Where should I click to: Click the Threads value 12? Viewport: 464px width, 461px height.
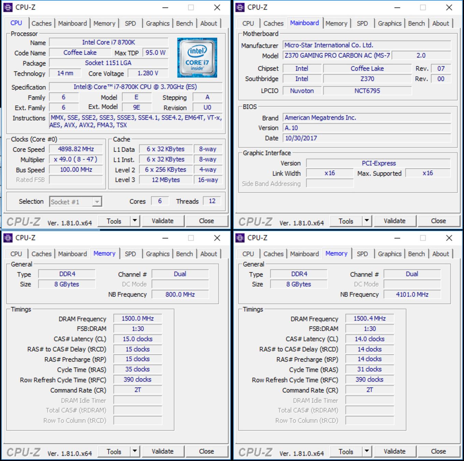pos(212,201)
